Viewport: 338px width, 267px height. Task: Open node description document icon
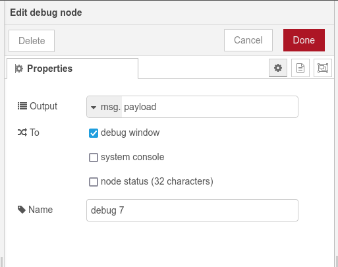click(300, 68)
